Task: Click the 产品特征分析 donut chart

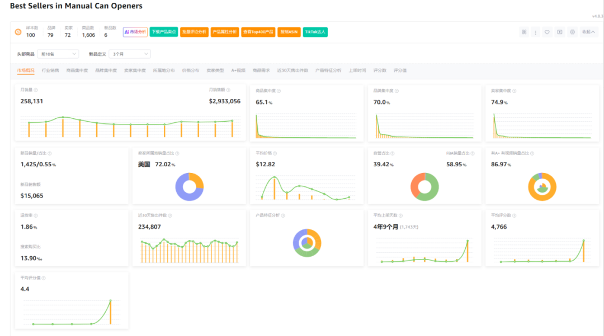Action: click(307, 243)
